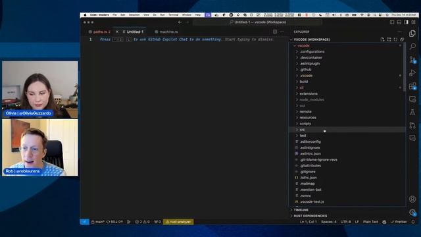Open Explorer panel More Actions ellipsis
Viewport: 421px width, 237px height.
399,32
